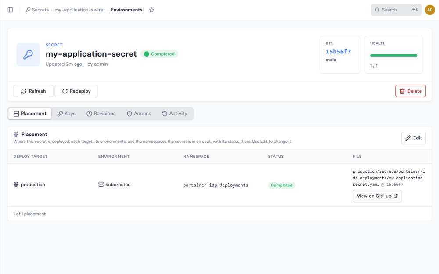Image resolution: width=439 pixels, height=274 pixels.
Task: Select the Placement tab
Action: click(30, 114)
